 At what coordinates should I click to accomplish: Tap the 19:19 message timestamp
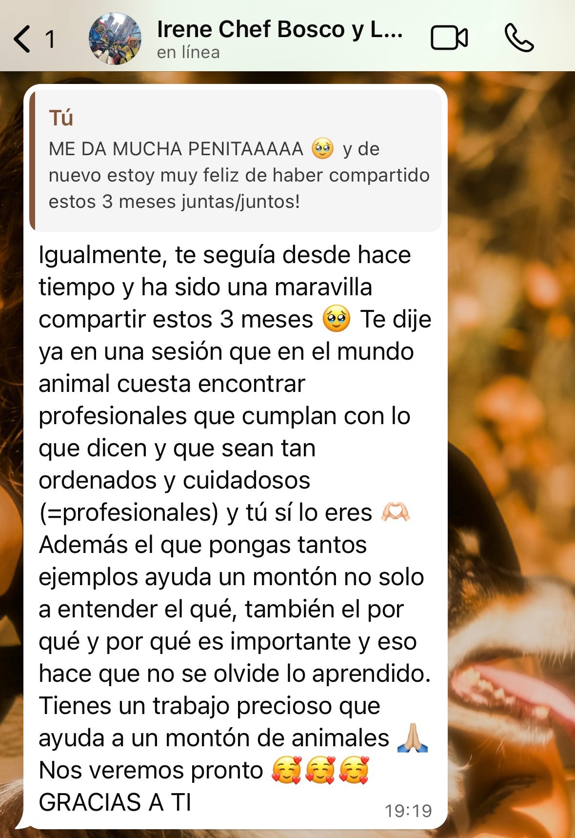(408, 811)
